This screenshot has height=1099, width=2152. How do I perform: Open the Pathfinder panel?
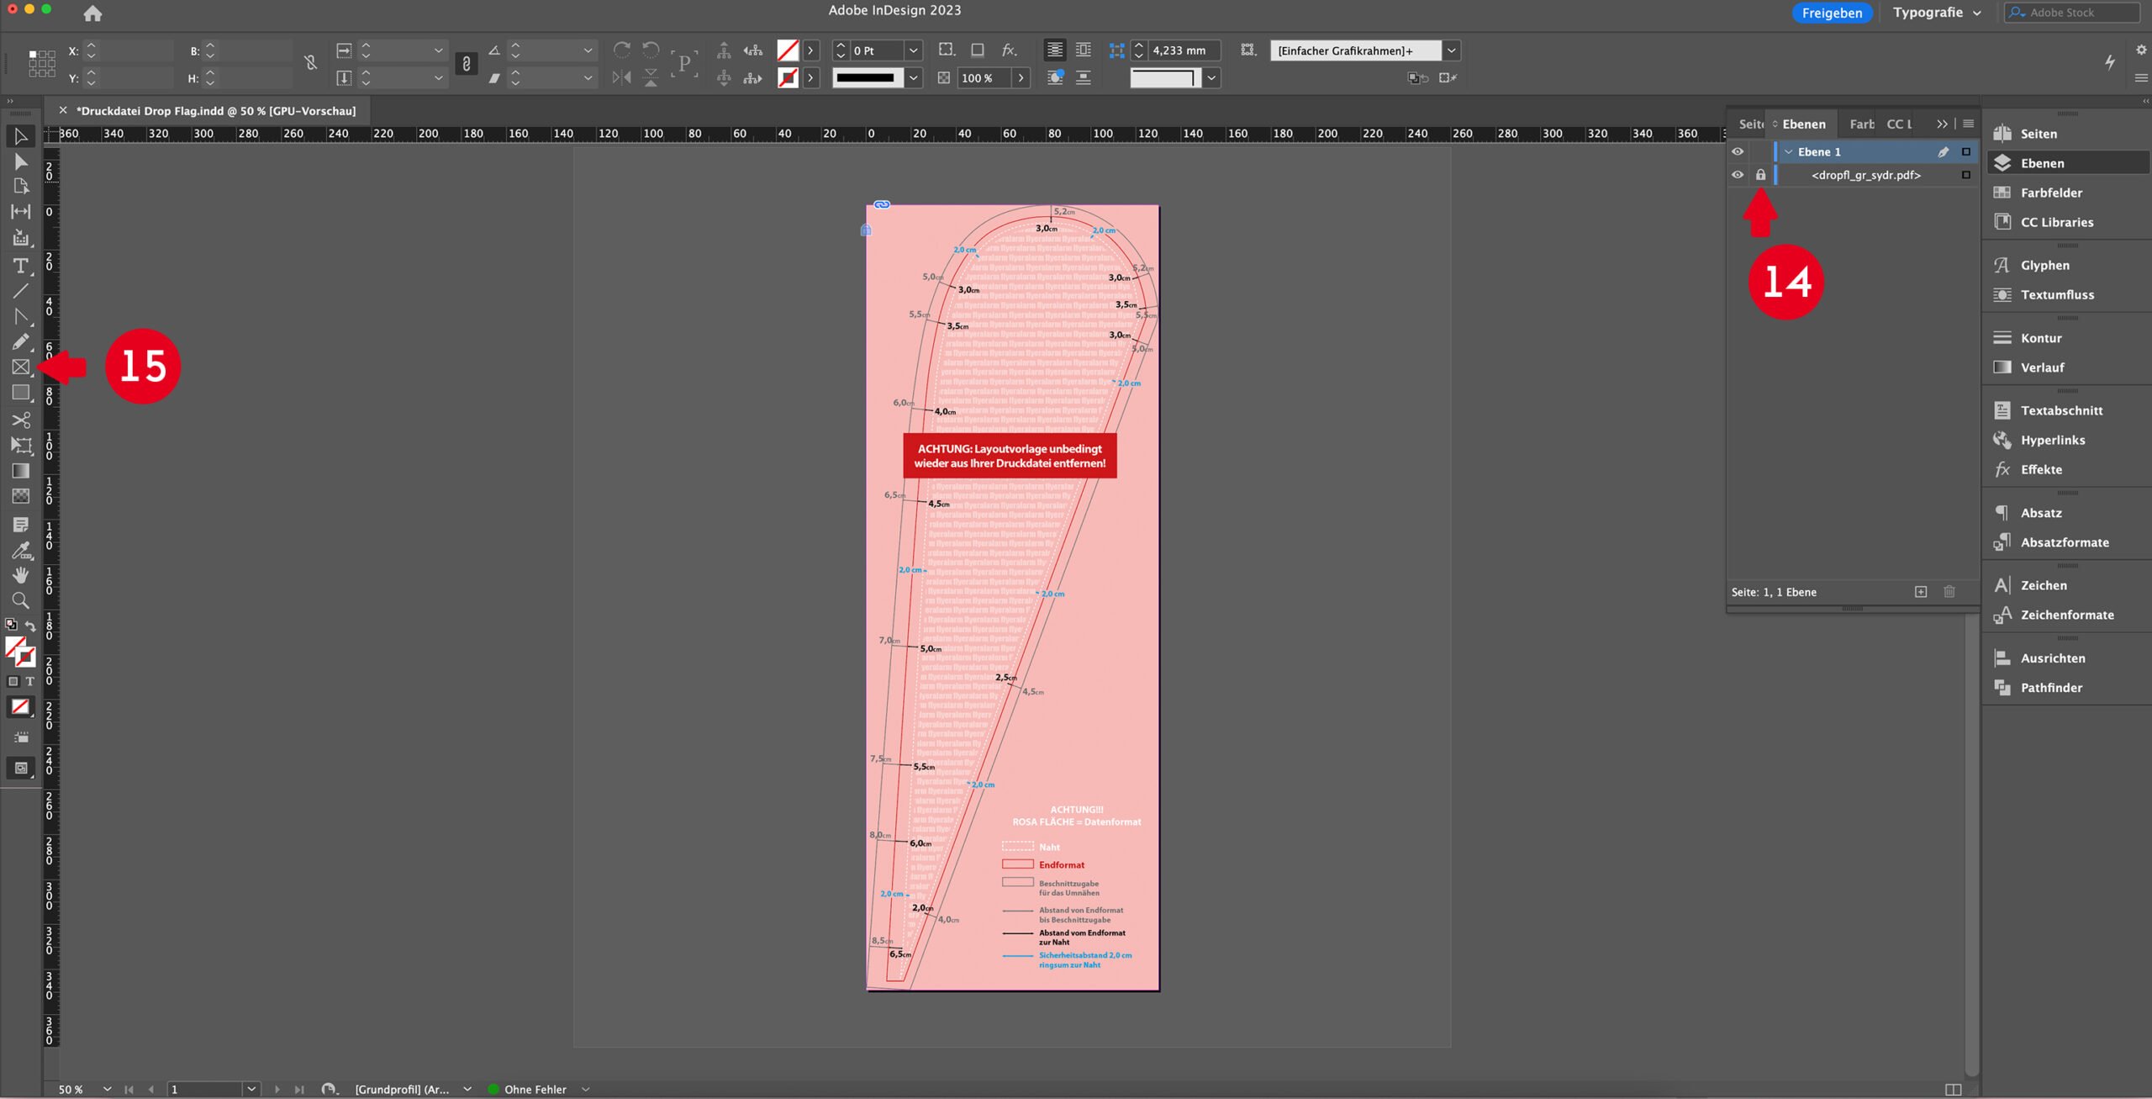click(2050, 688)
